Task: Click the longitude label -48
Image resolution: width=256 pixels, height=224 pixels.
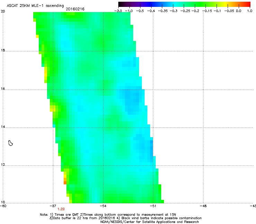Action: (203, 206)
